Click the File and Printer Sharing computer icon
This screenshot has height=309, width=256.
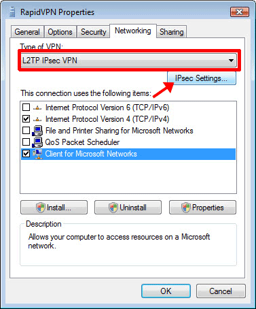click(x=37, y=131)
